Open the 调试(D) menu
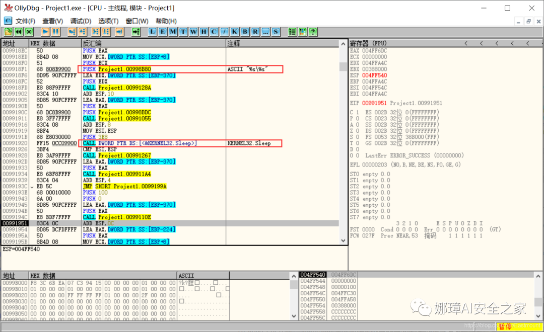This screenshot has height=332, width=544. 81,21
